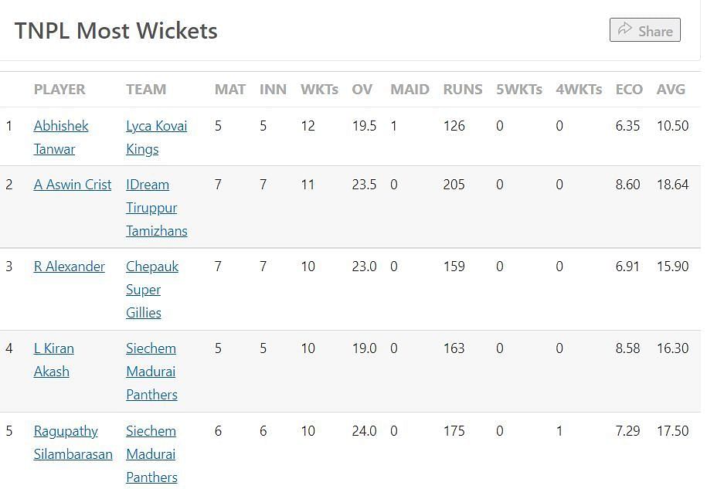Click the TEAM column header
The width and height of the screenshot is (707, 489).
146,89
